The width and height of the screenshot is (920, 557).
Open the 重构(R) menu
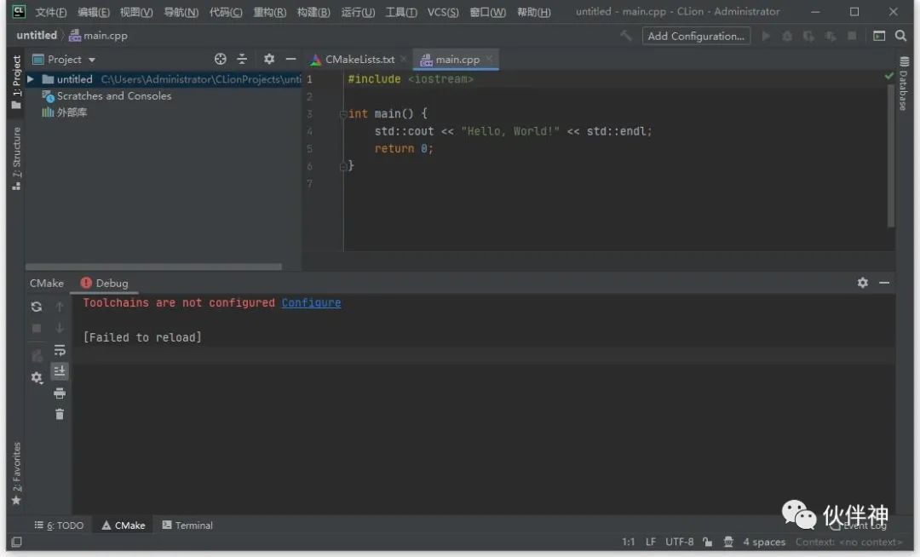[270, 12]
